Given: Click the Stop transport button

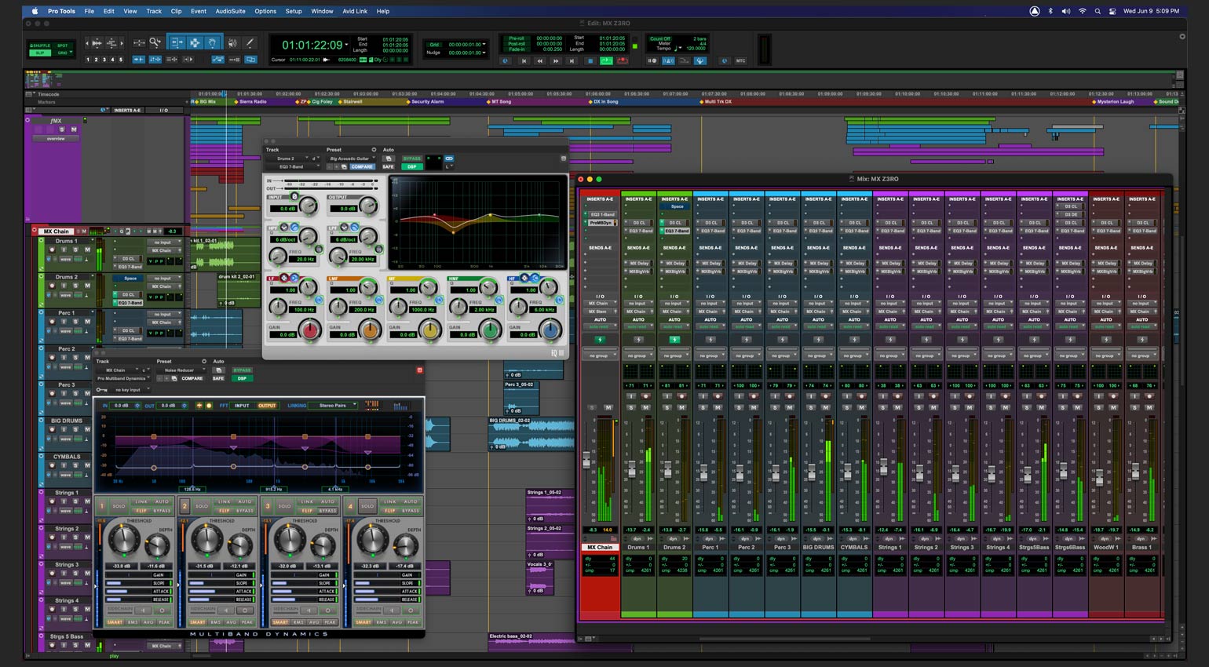Looking at the screenshot, I should coord(590,61).
